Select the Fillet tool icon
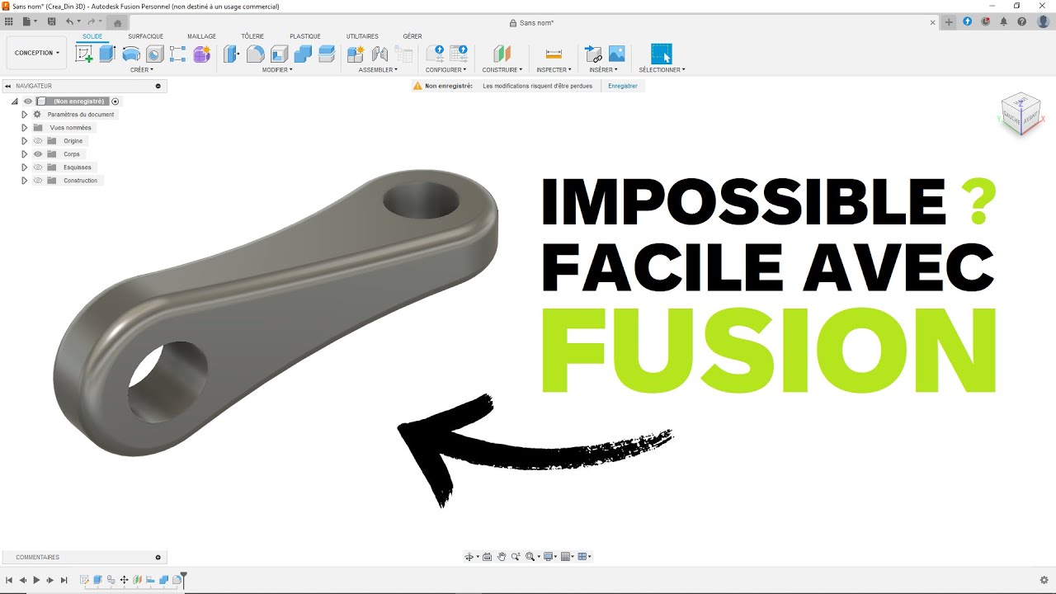The width and height of the screenshot is (1056, 594). click(256, 54)
